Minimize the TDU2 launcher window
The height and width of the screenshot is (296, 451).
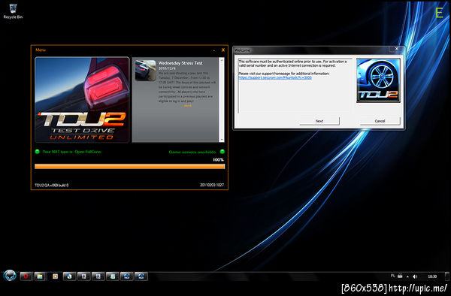(214, 50)
